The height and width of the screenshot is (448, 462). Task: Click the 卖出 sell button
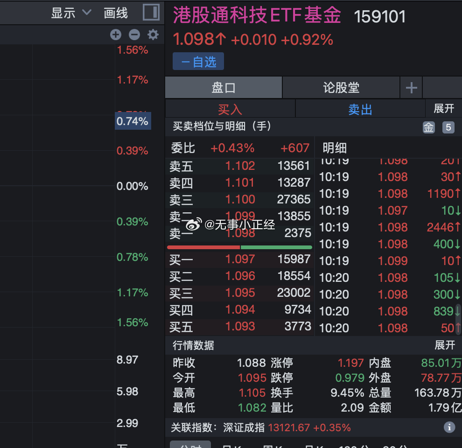pos(360,109)
